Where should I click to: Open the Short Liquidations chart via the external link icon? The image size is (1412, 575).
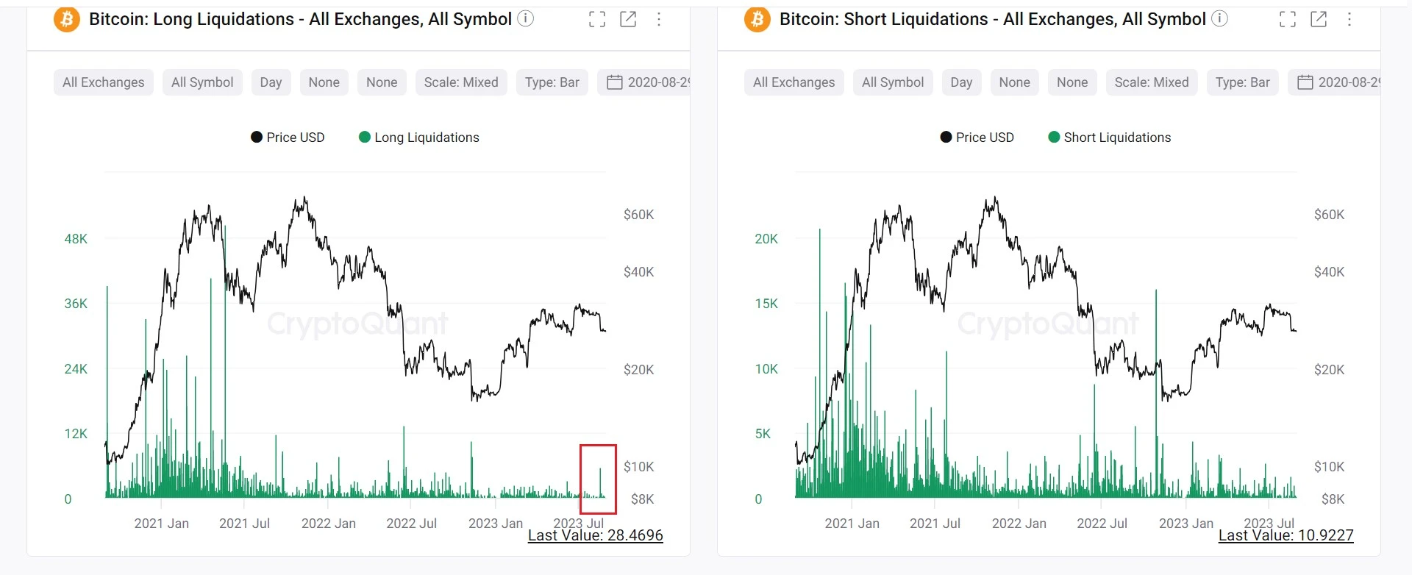pyautogui.click(x=1319, y=20)
